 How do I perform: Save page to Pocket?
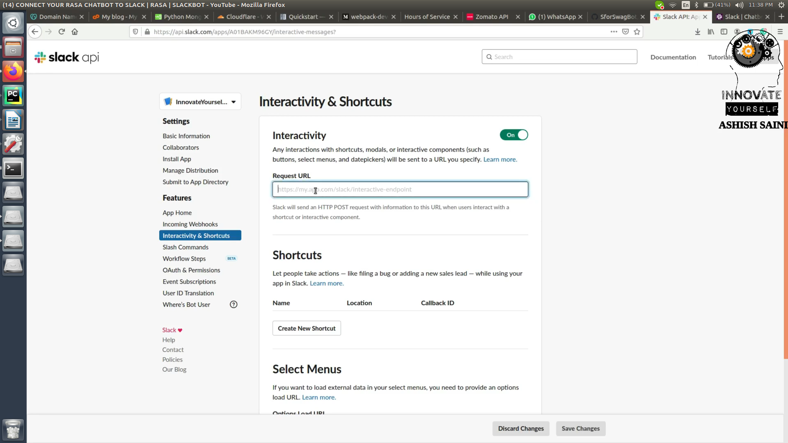625,32
